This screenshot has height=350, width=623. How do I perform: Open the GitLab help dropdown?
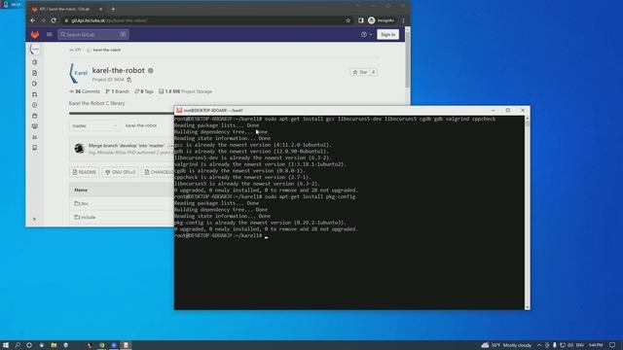pyautogui.click(x=366, y=35)
